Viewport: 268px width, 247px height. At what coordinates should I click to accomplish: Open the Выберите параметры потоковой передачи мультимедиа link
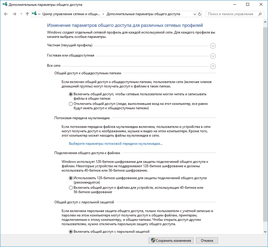click(115, 144)
